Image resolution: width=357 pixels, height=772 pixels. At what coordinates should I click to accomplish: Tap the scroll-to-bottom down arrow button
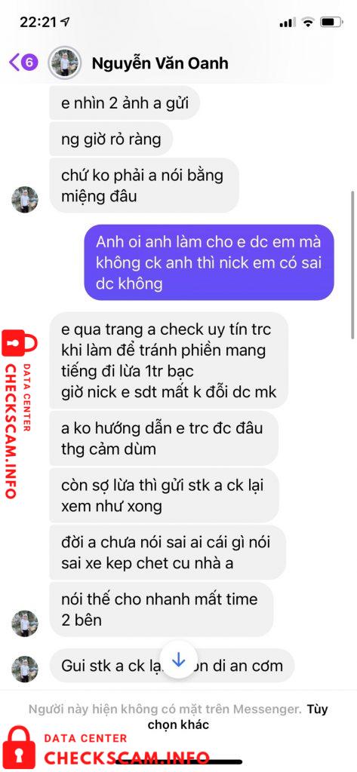pos(178,660)
